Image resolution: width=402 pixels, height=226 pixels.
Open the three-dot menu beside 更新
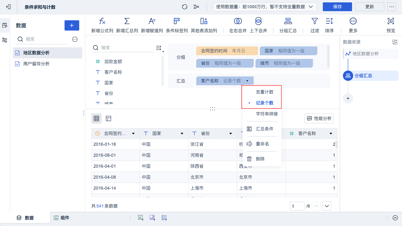click(x=392, y=7)
